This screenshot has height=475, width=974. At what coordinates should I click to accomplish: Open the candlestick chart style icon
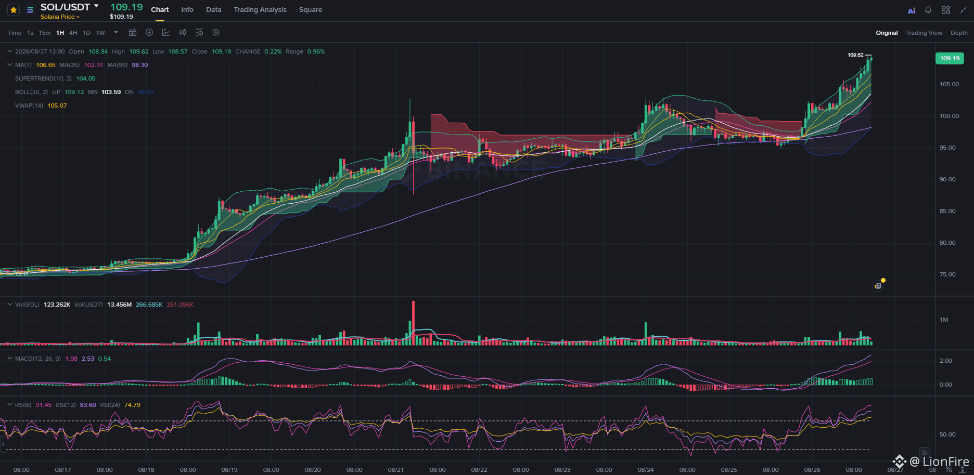point(183,32)
